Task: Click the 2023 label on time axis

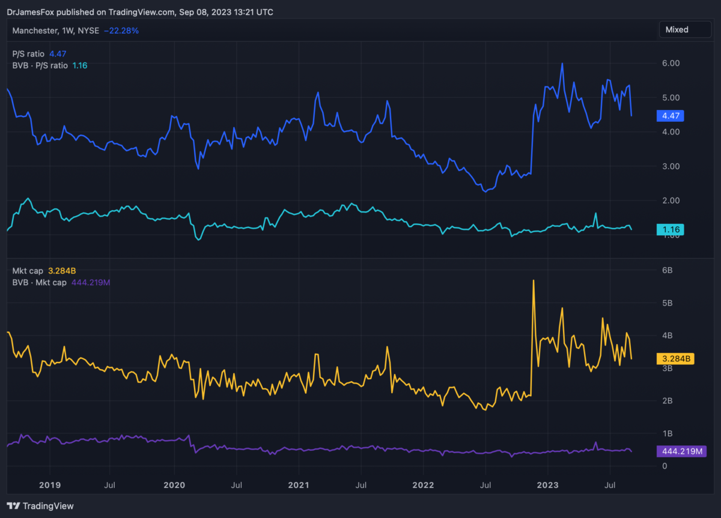Action: 547,484
